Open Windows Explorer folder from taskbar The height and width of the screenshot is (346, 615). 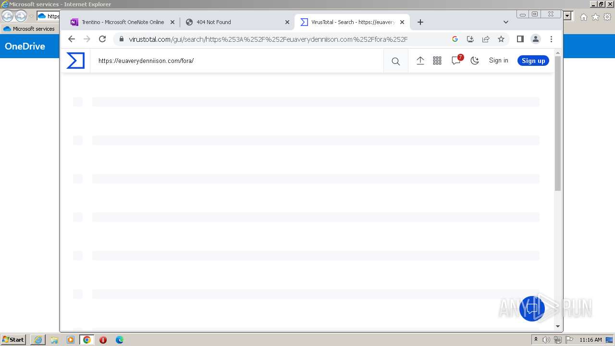point(54,340)
